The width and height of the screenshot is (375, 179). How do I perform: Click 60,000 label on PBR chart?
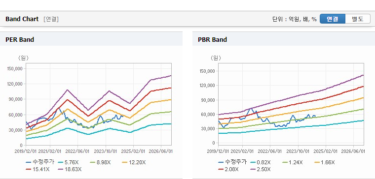(208, 114)
